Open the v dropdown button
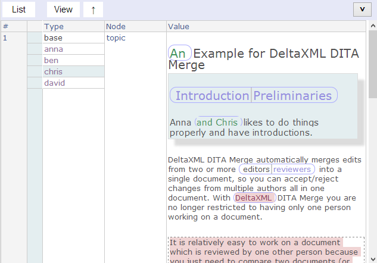 point(362,10)
